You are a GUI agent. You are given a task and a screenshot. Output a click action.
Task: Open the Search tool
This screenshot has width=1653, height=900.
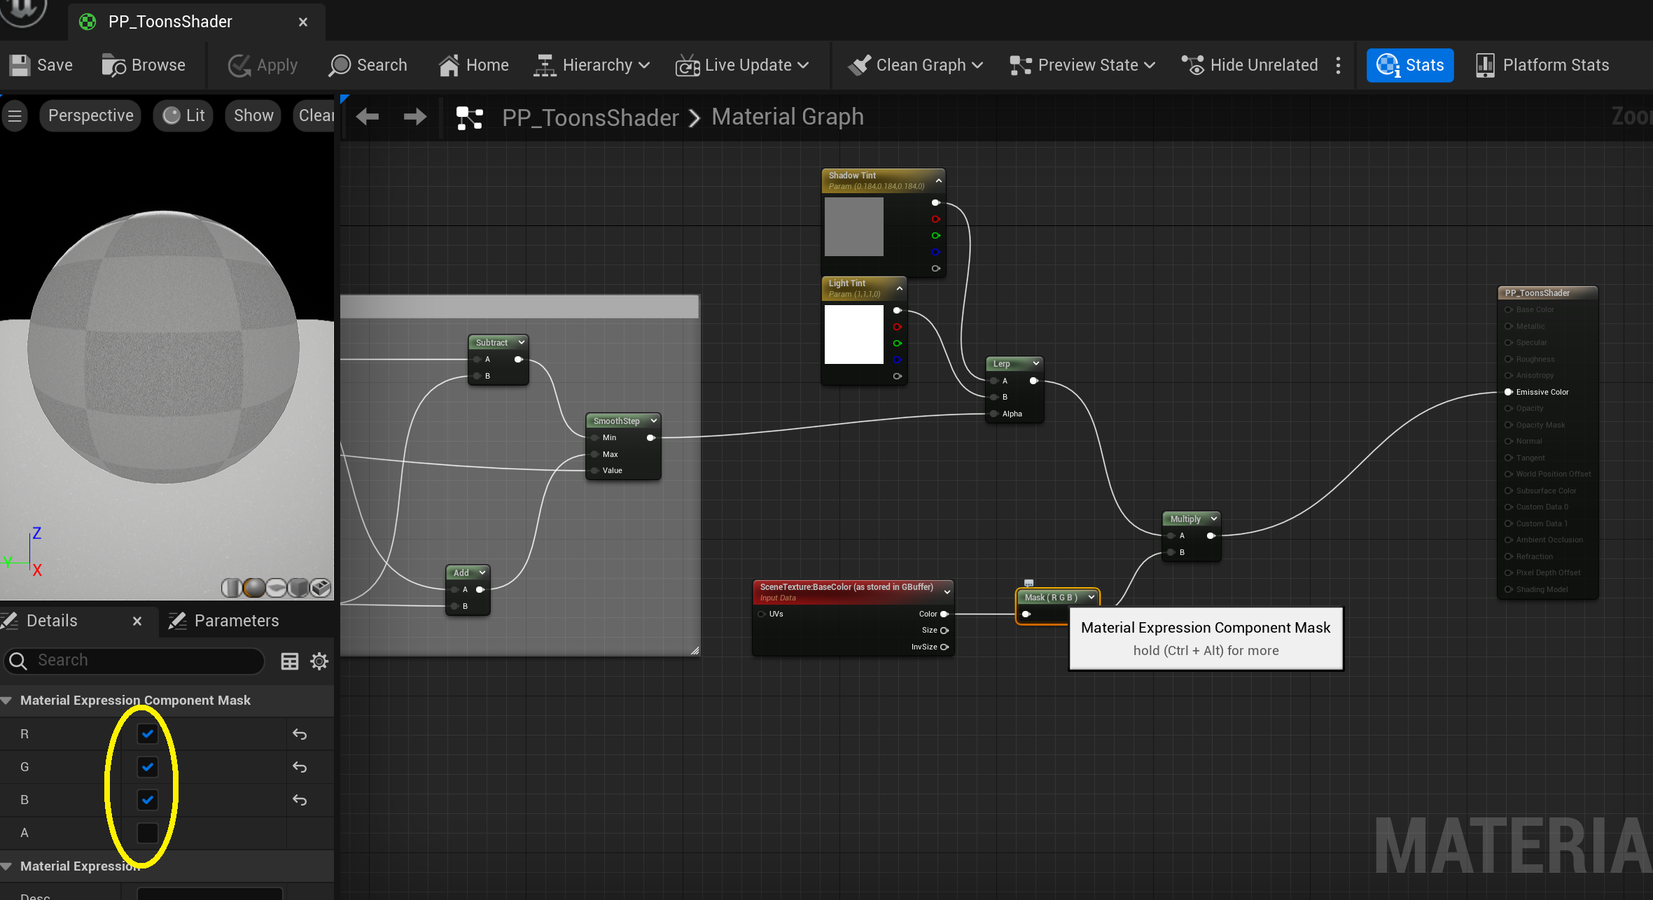(x=368, y=65)
